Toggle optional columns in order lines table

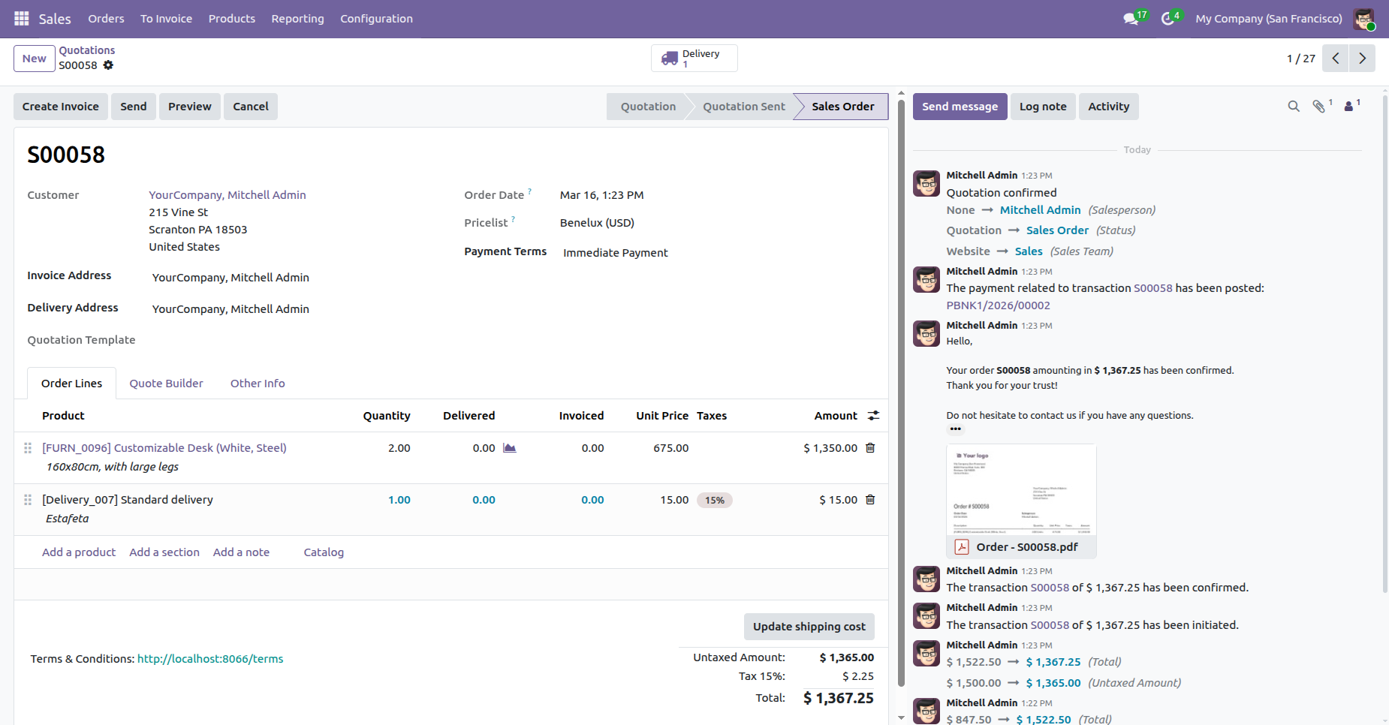click(873, 416)
